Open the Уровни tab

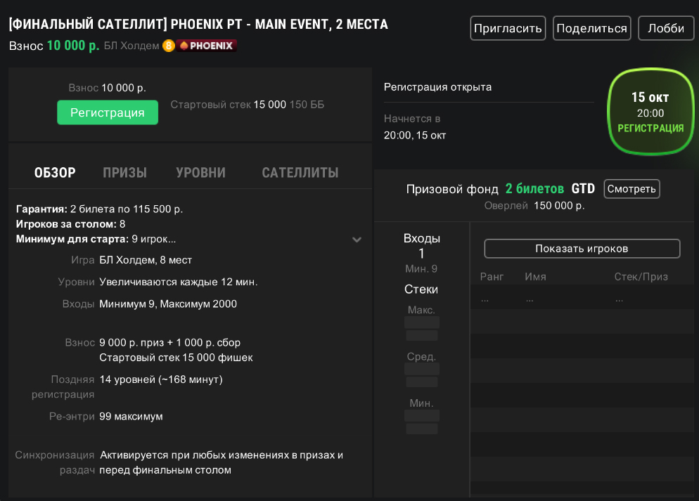200,173
